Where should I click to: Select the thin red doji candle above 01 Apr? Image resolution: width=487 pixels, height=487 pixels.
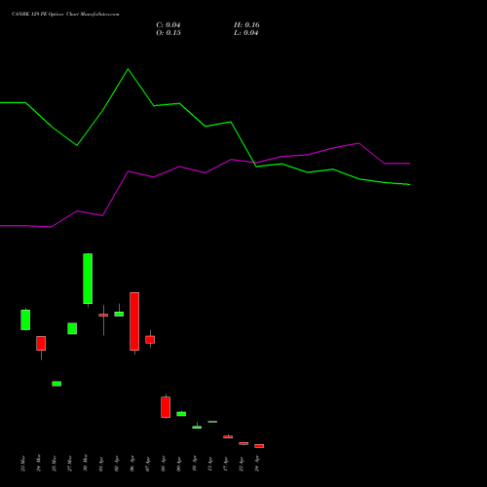(x=103, y=315)
